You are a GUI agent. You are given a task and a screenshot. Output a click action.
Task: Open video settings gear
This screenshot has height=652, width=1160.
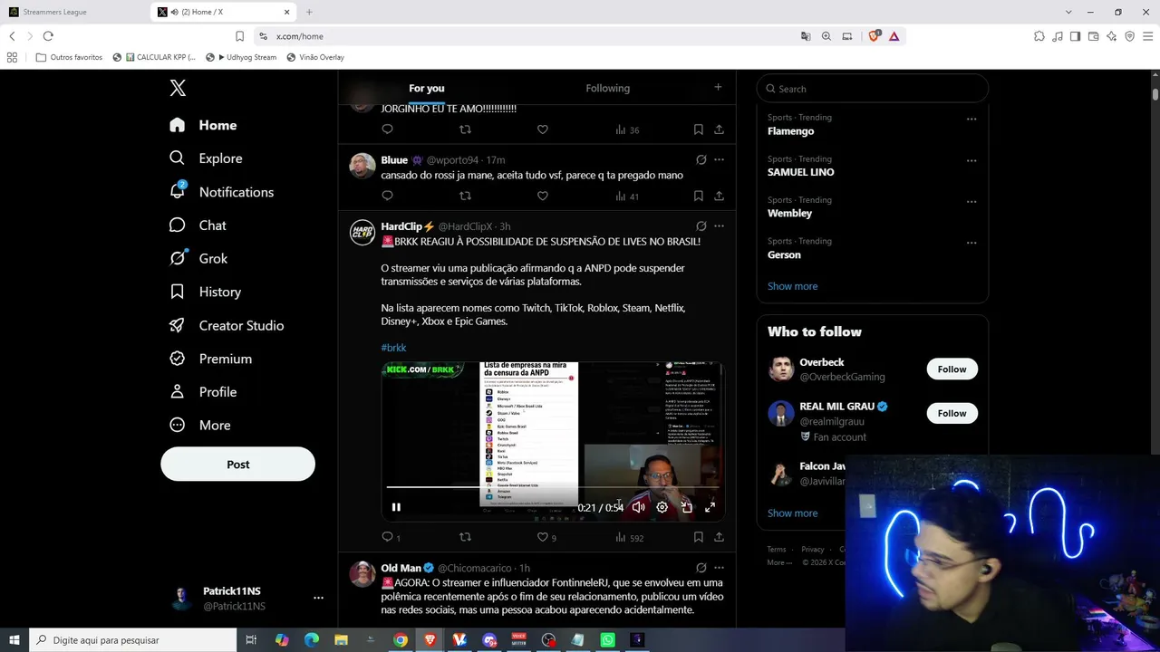pos(662,507)
